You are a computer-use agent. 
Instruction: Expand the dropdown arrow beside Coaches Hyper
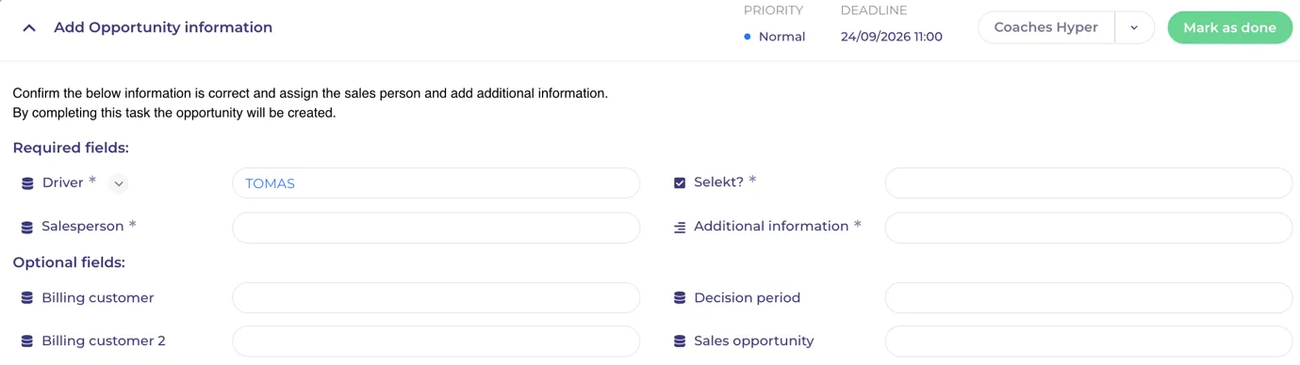tap(1134, 27)
